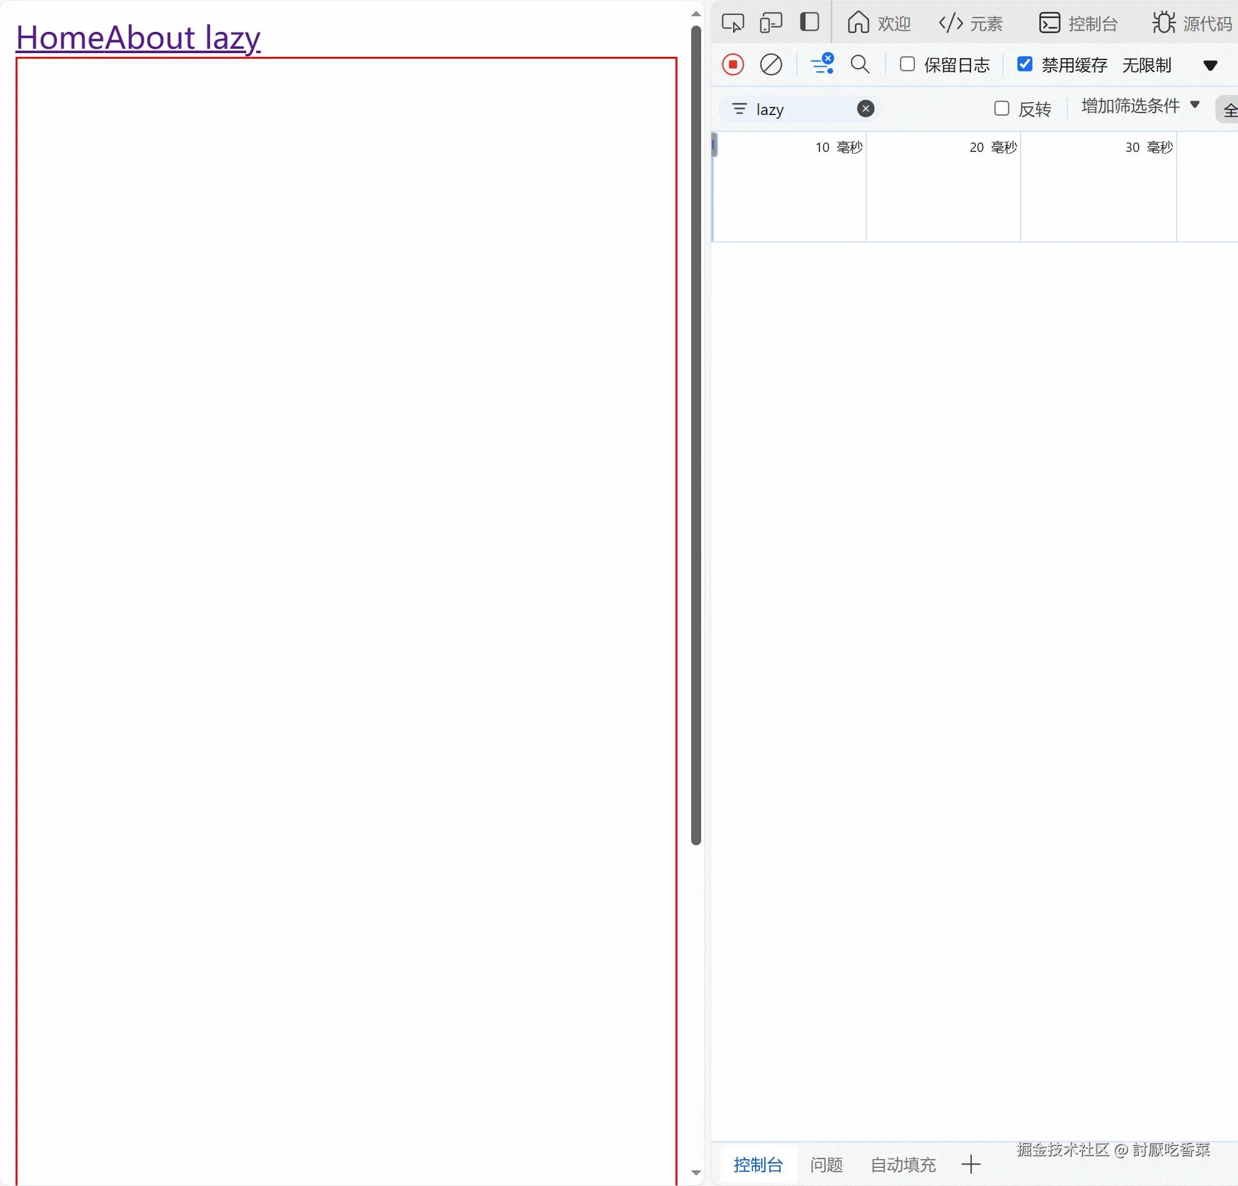
Task: Disable the 禁用缓存 cache option
Action: click(1025, 64)
